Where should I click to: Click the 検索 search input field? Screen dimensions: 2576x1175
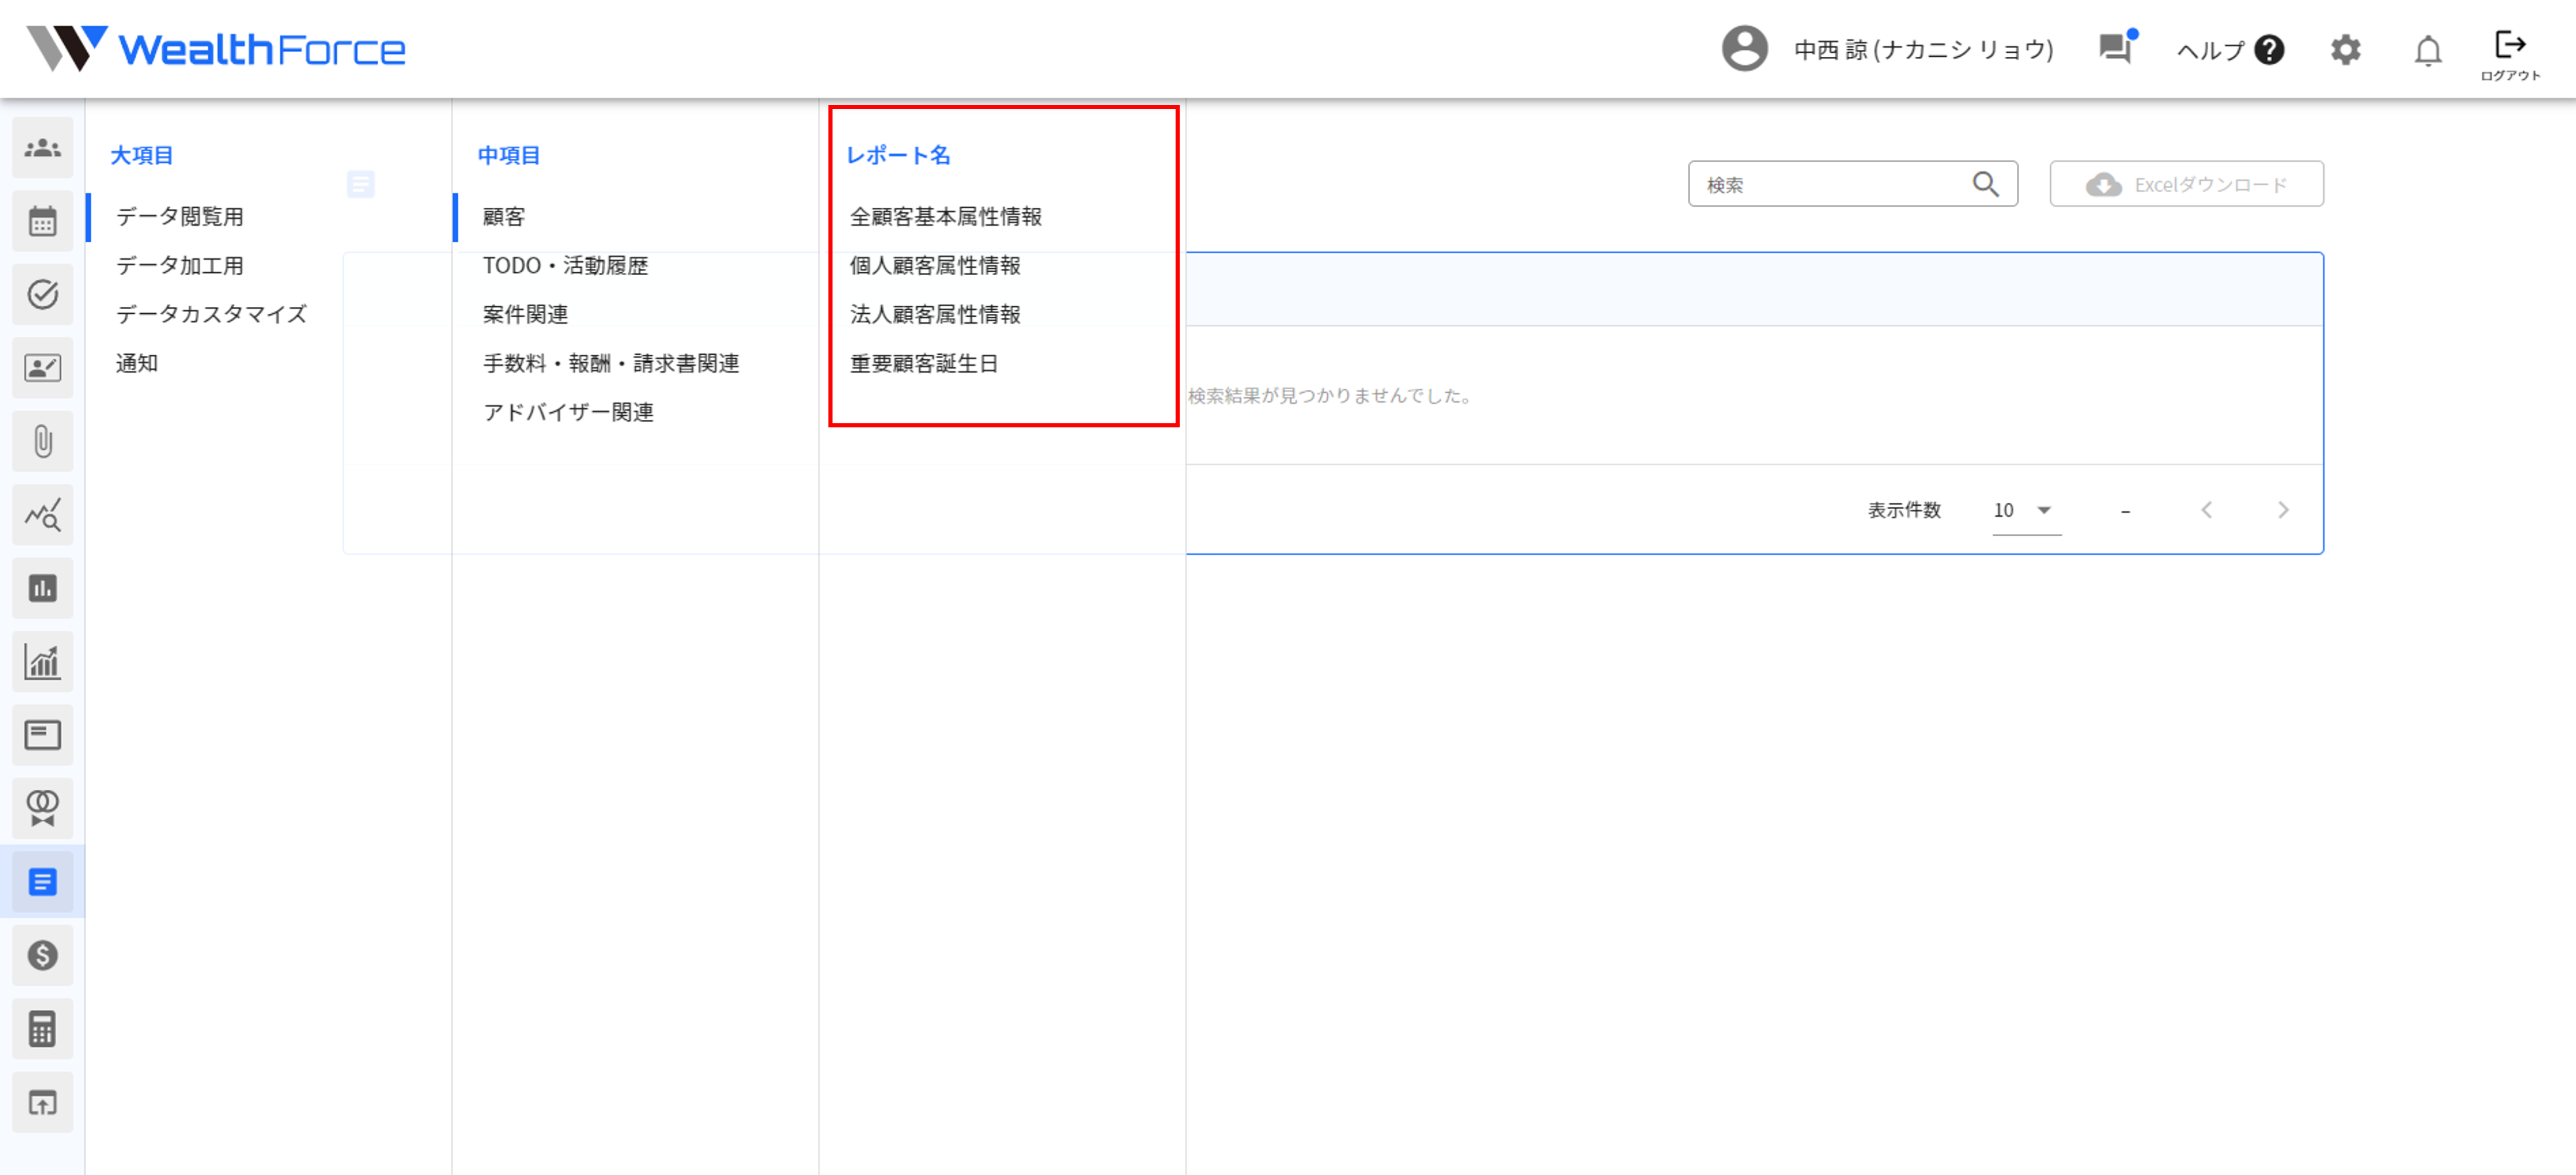click(x=1830, y=184)
